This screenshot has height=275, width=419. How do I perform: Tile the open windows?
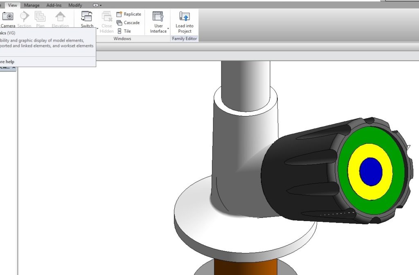(x=124, y=31)
